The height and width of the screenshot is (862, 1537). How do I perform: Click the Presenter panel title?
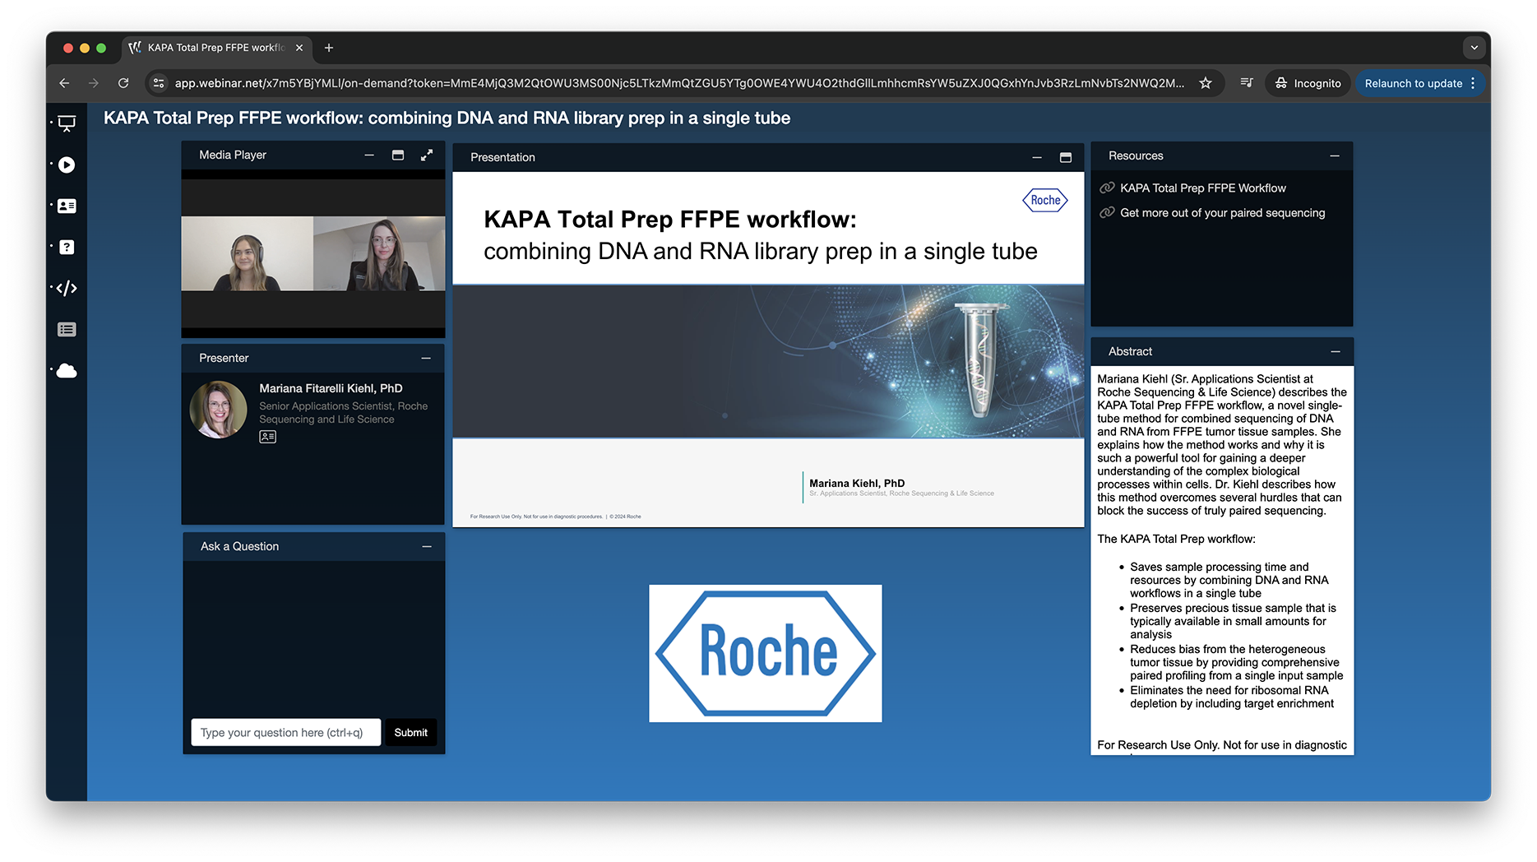(x=224, y=358)
